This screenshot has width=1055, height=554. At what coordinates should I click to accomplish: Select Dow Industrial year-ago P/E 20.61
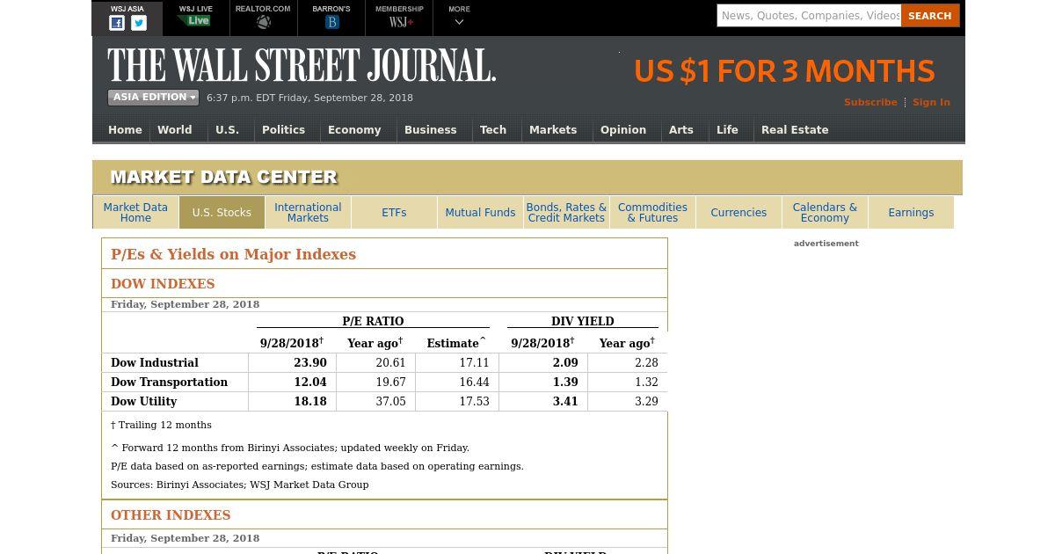pos(391,362)
